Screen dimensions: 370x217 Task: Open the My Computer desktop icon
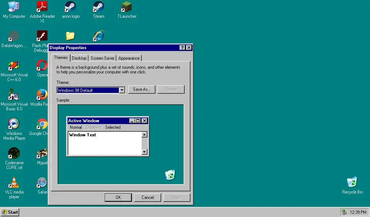pos(14,10)
